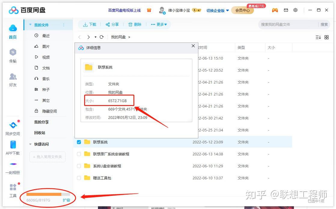Select 最近 in the sidebar
The height and width of the screenshot is (209, 336).
click(x=46, y=35)
